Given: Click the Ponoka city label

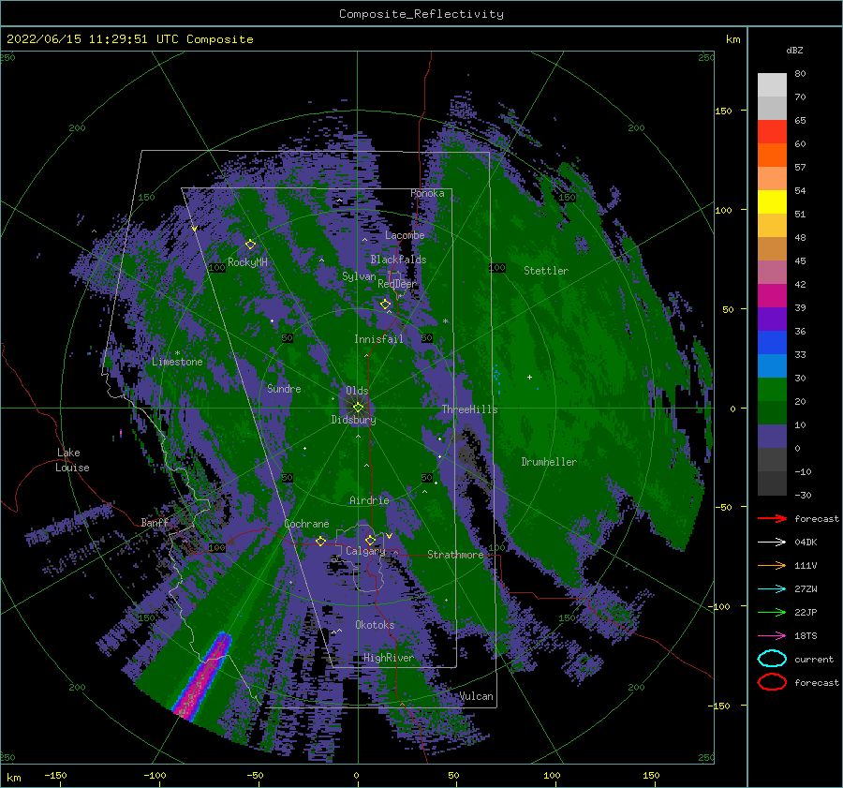Looking at the screenshot, I should coord(427,193).
